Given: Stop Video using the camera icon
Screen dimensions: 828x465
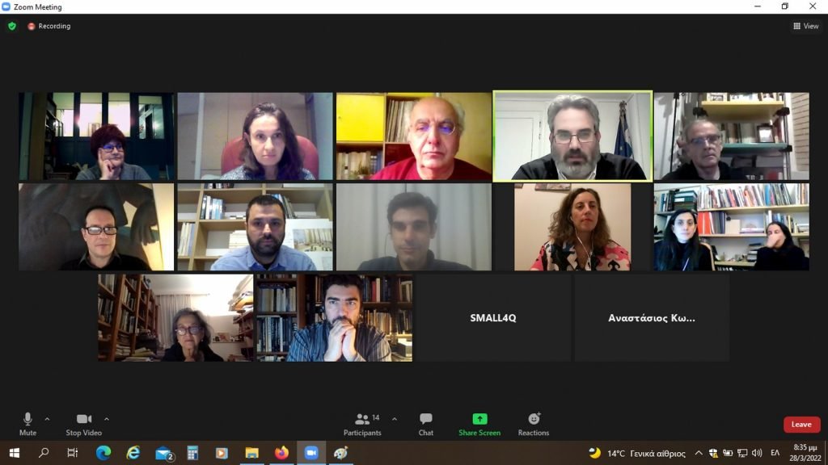Looking at the screenshot, I should click(83, 425).
